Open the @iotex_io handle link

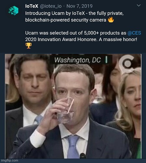(51, 6)
